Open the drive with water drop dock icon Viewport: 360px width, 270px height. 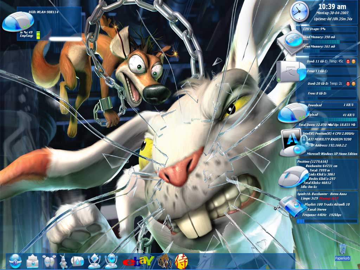coord(77,262)
